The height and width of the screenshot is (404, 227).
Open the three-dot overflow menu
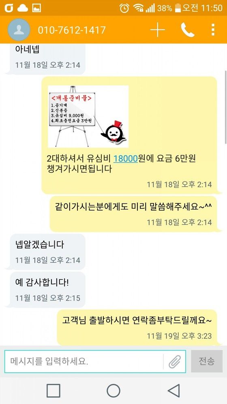[213, 30]
